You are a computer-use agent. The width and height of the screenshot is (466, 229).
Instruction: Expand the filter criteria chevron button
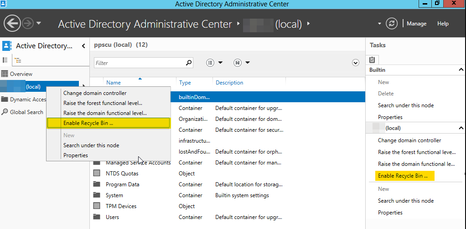coord(356,63)
